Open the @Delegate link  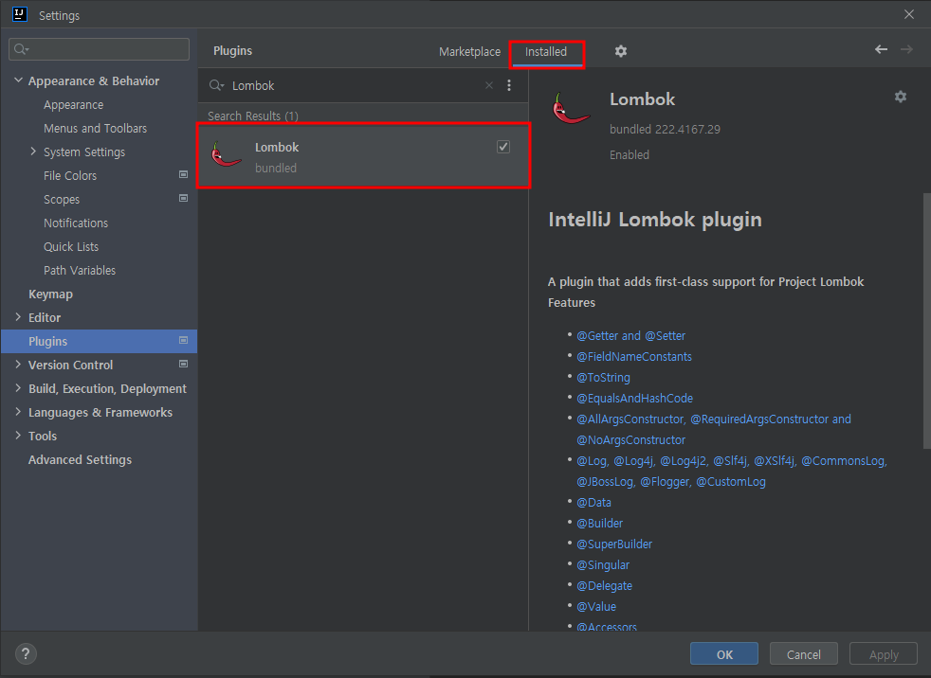click(605, 586)
